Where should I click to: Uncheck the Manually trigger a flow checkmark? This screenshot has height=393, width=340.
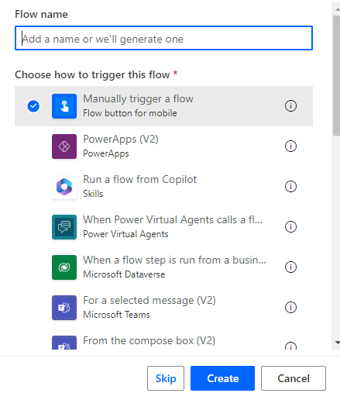coord(33,106)
